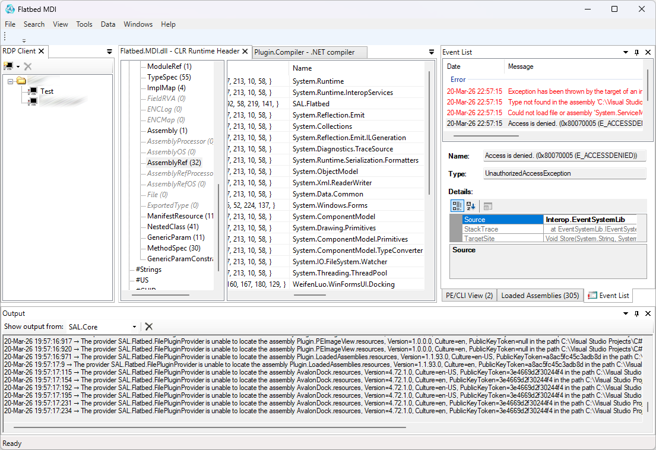Open the Tools menu
The width and height of the screenshot is (656, 450).
click(x=84, y=24)
